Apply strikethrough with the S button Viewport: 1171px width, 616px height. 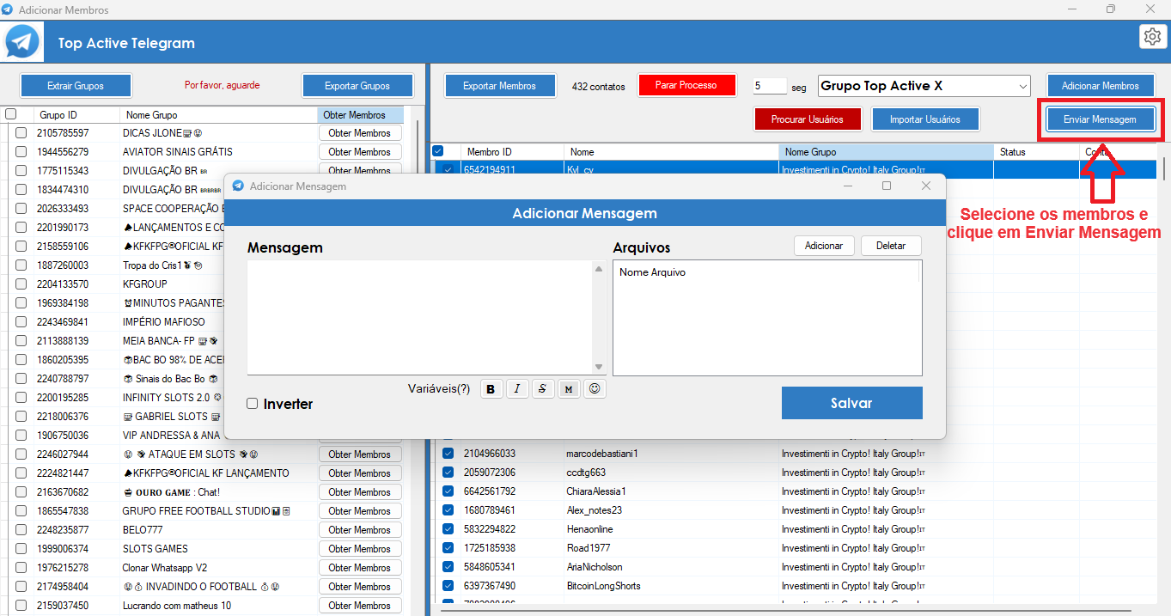click(542, 389)
